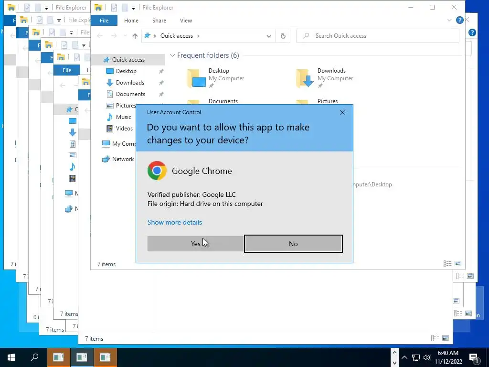This screenshot has height=367, width=489.
Task: Click the Back navigation arrow
Action: point(100,36)
